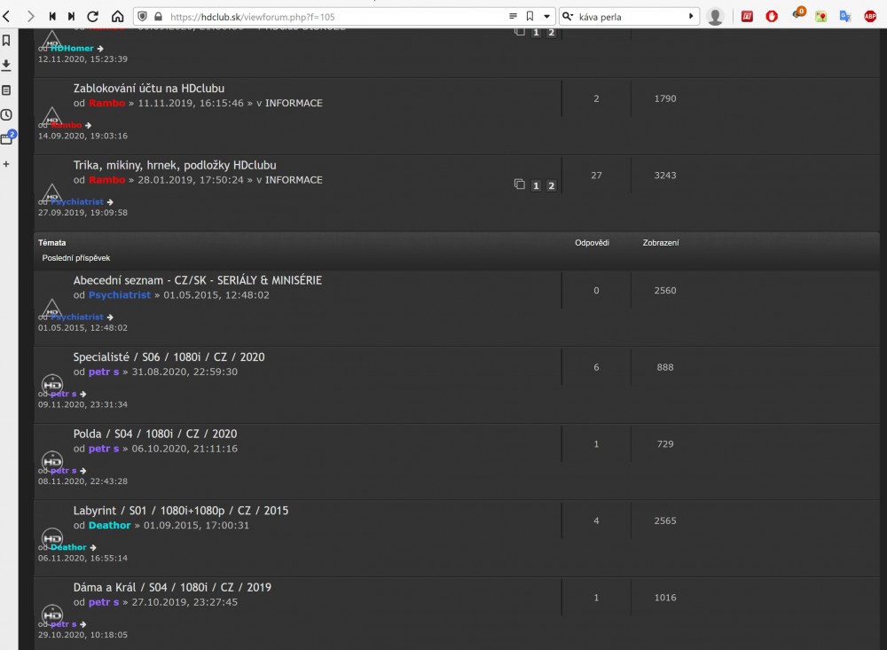Viewport: 887px width, 650px height.
Task: Open the Bookmarks side panel
Action: (6, 40)
